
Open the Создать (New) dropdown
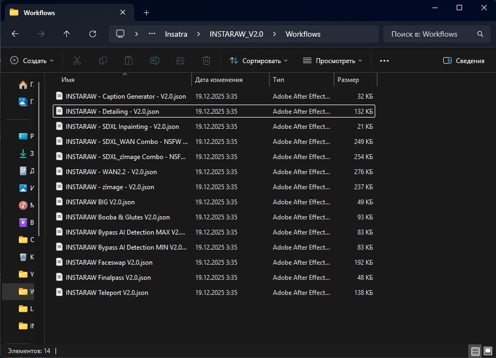click(32, 61)
